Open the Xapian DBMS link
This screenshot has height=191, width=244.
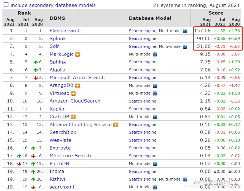point(58,109)
